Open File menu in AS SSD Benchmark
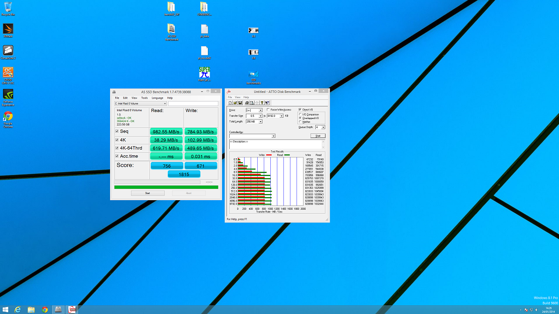Image resolution: width=559 pixels, height=314 pixels. [x=117, y=98]
